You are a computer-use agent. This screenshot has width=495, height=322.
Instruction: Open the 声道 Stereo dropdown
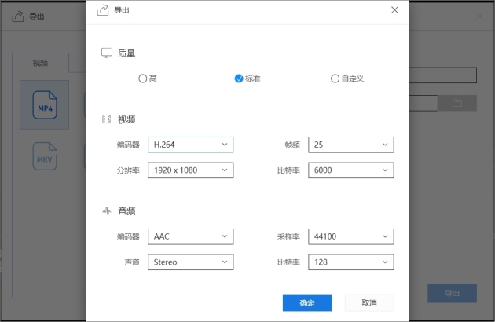191,262
